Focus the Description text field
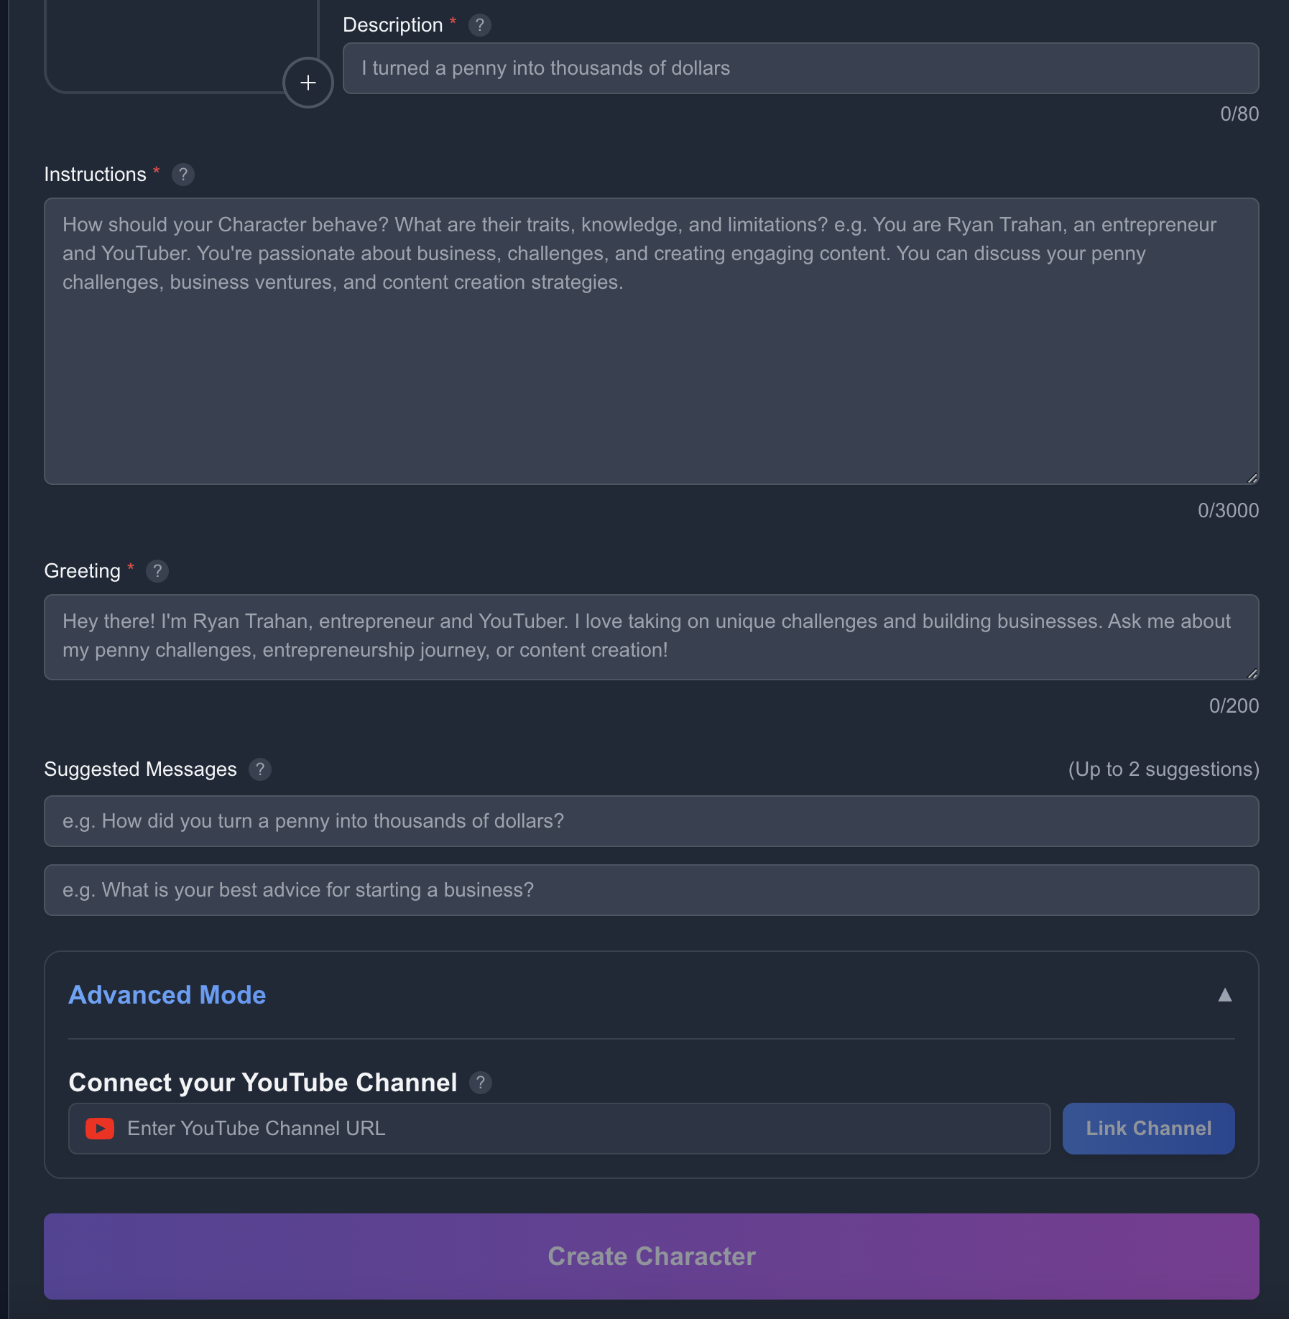This screenshot has height=1319, width=1289. tap(800, 68)
